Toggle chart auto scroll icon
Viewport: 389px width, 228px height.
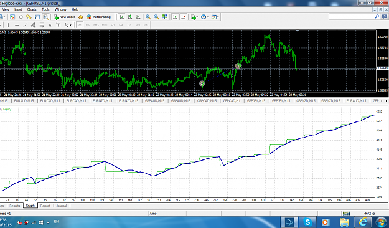tap(175, 17)
